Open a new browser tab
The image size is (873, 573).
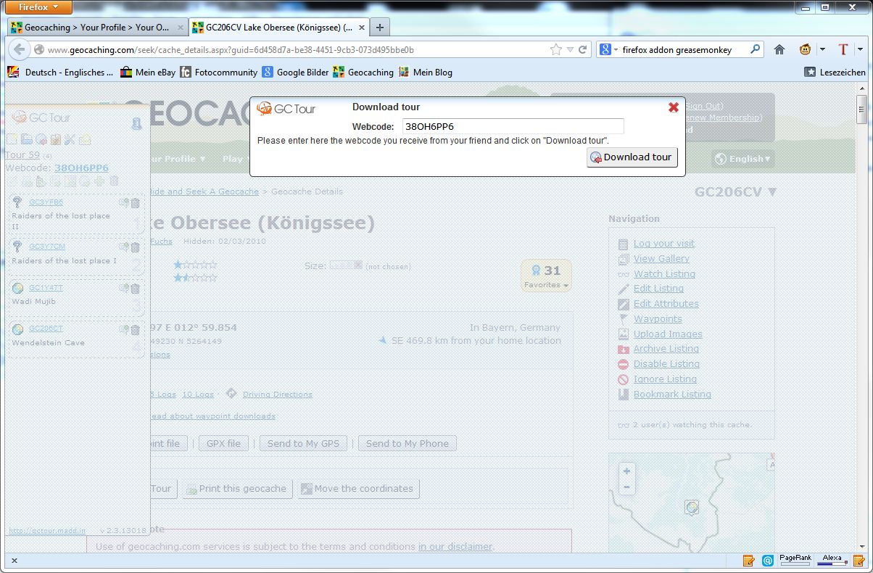[380, 28]
